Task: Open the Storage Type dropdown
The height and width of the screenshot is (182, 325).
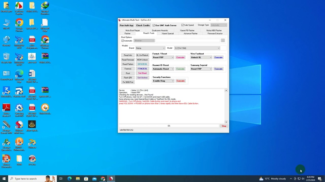Action: coord(219,25)
